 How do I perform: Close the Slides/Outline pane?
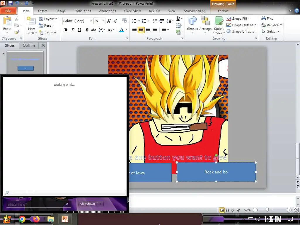pyautogui.click(x=43, y=45)
